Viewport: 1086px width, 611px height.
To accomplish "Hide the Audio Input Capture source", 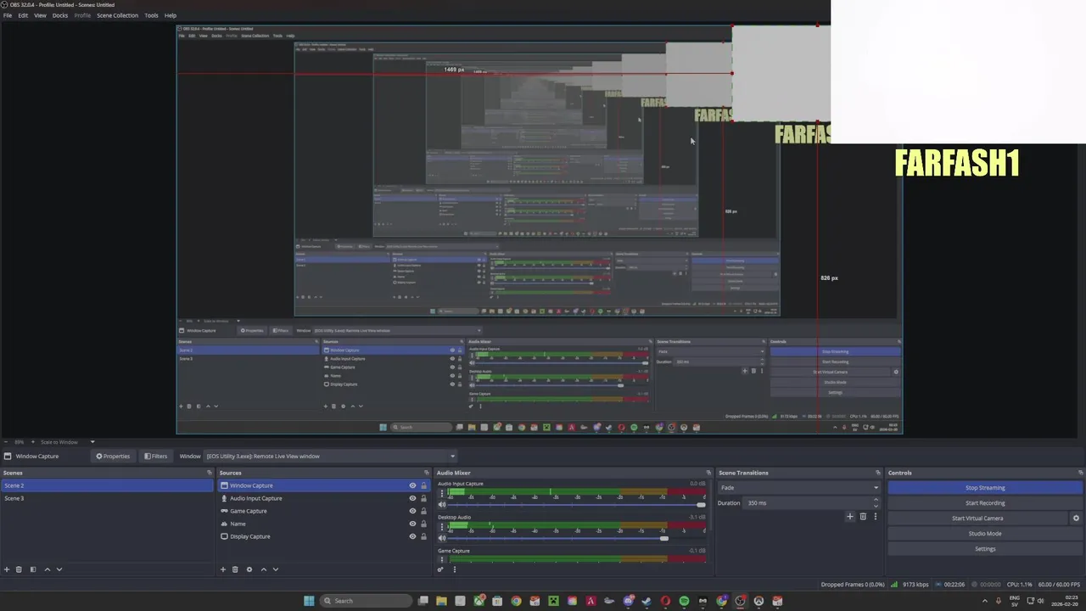I will [412, 498].
